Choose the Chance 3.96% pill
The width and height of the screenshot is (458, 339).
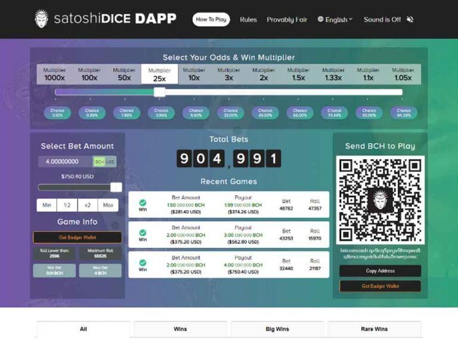click(161, 113)
